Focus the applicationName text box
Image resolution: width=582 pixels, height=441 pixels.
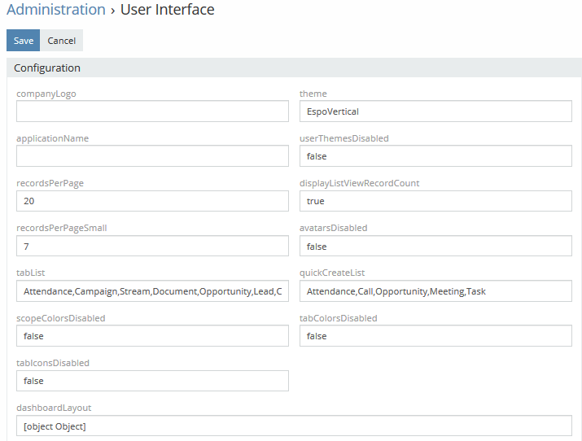pos(152,156)
